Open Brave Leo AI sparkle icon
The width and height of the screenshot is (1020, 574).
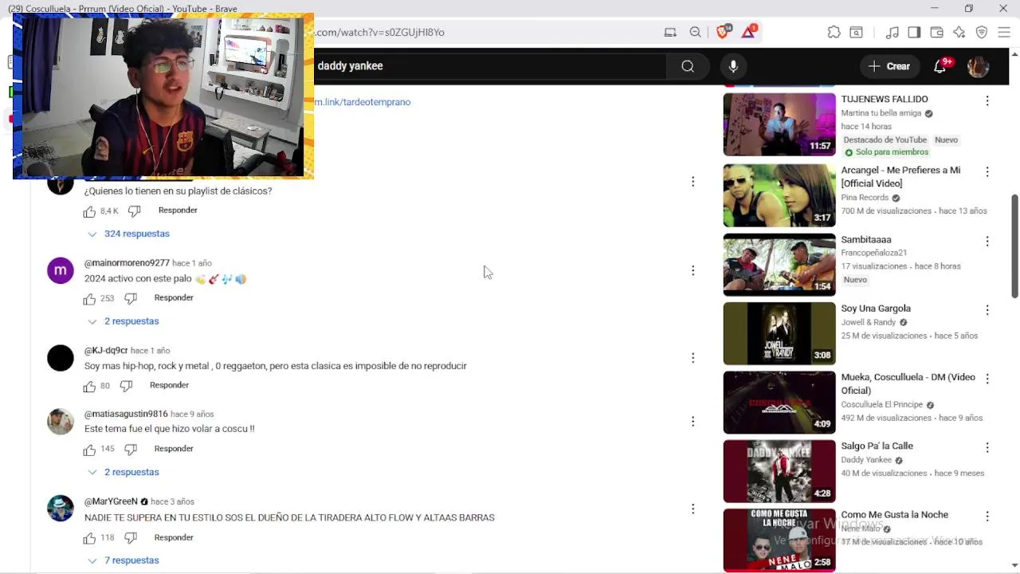(x=959, y=32)
